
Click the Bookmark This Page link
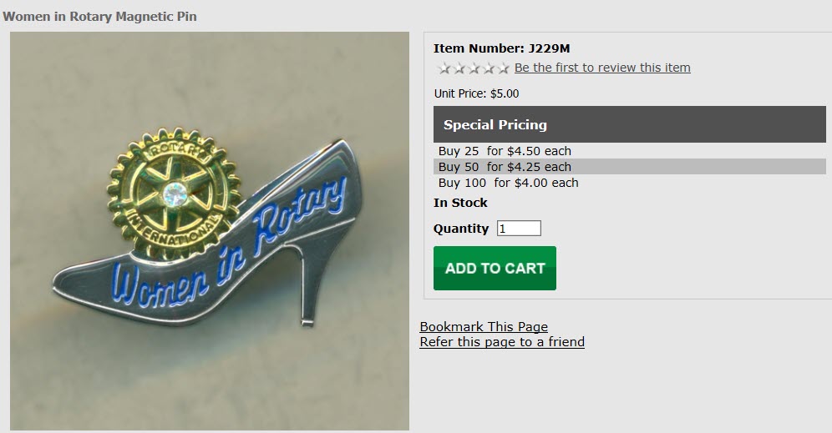[x=484, y=326]
